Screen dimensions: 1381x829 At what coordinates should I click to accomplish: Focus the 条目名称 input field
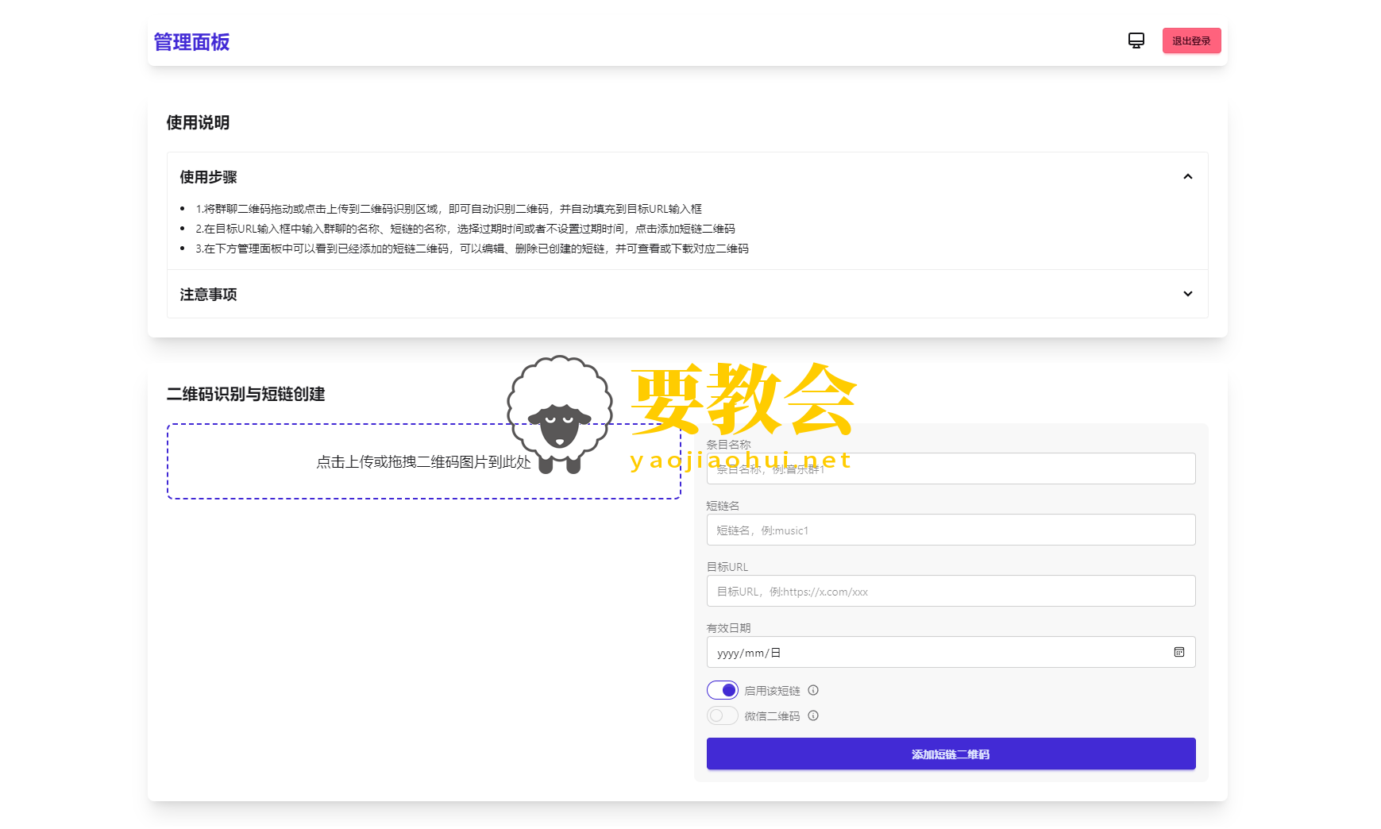click(x=951, y=468)
